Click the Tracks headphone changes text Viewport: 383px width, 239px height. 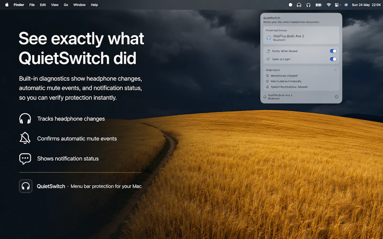click(x=71, y=119)
